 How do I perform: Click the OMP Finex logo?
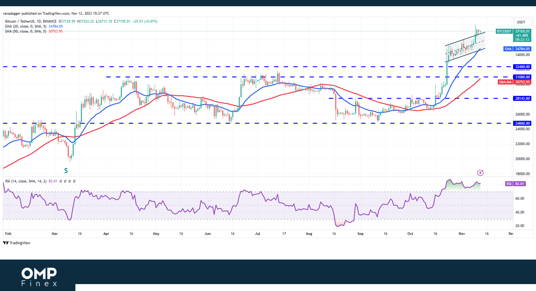[x=39, y=277]
